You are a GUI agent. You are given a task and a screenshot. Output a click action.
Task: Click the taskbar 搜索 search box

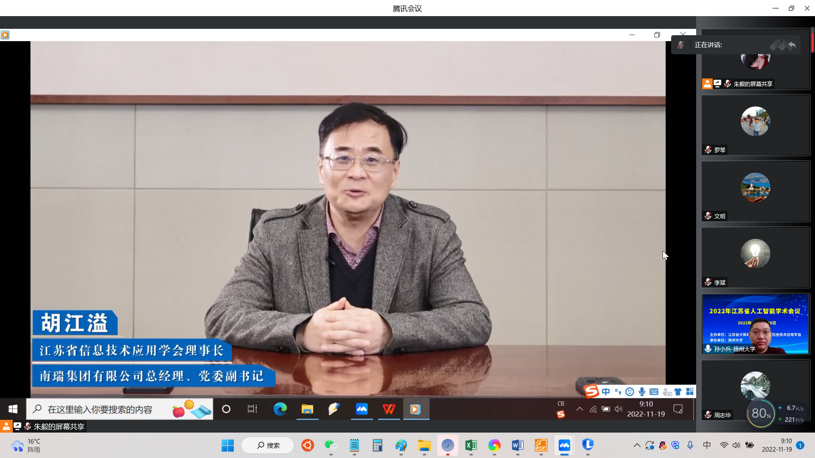(x=268, y=445)
